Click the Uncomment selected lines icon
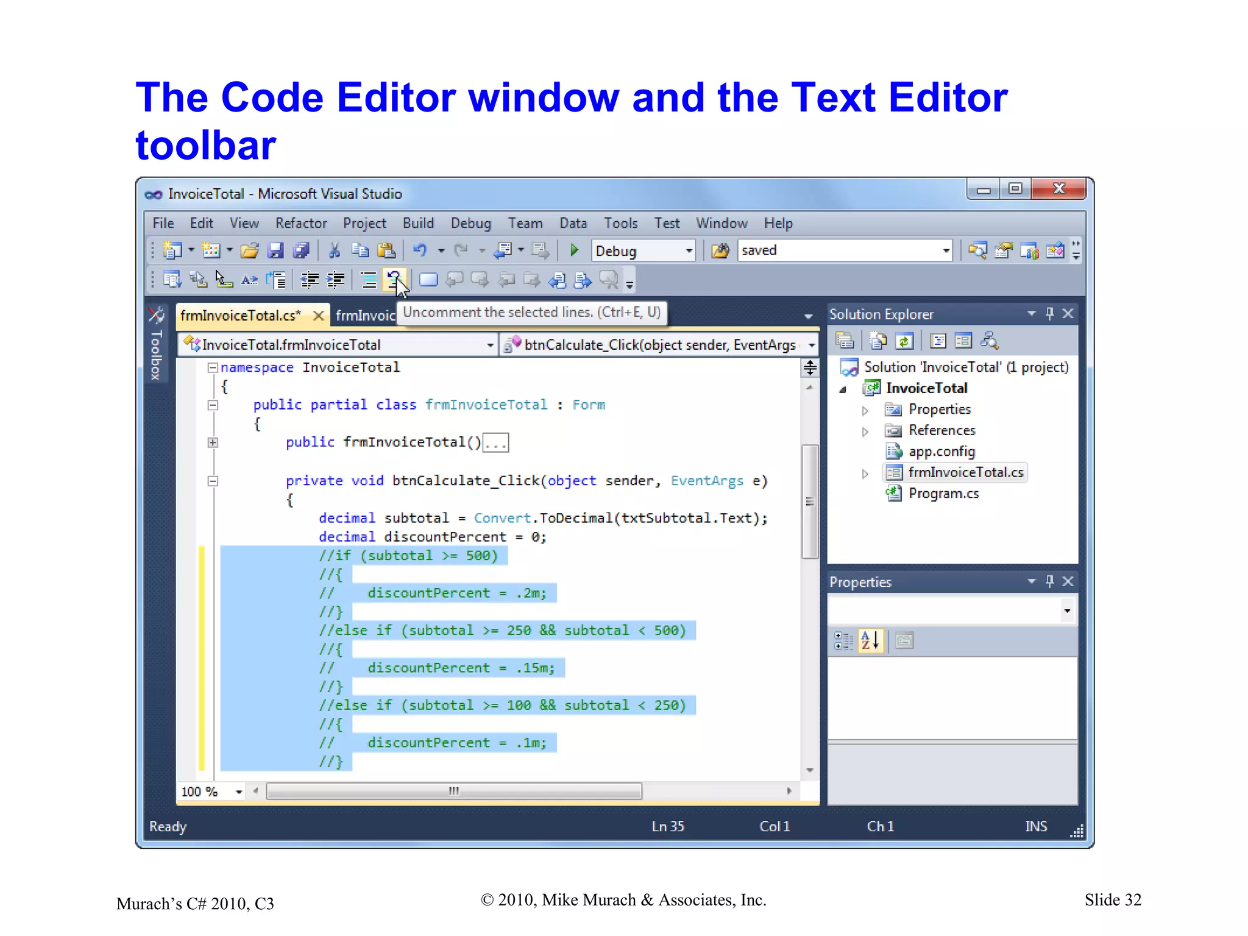Viewport: 1248px width, 936px height. pos(394,280)
